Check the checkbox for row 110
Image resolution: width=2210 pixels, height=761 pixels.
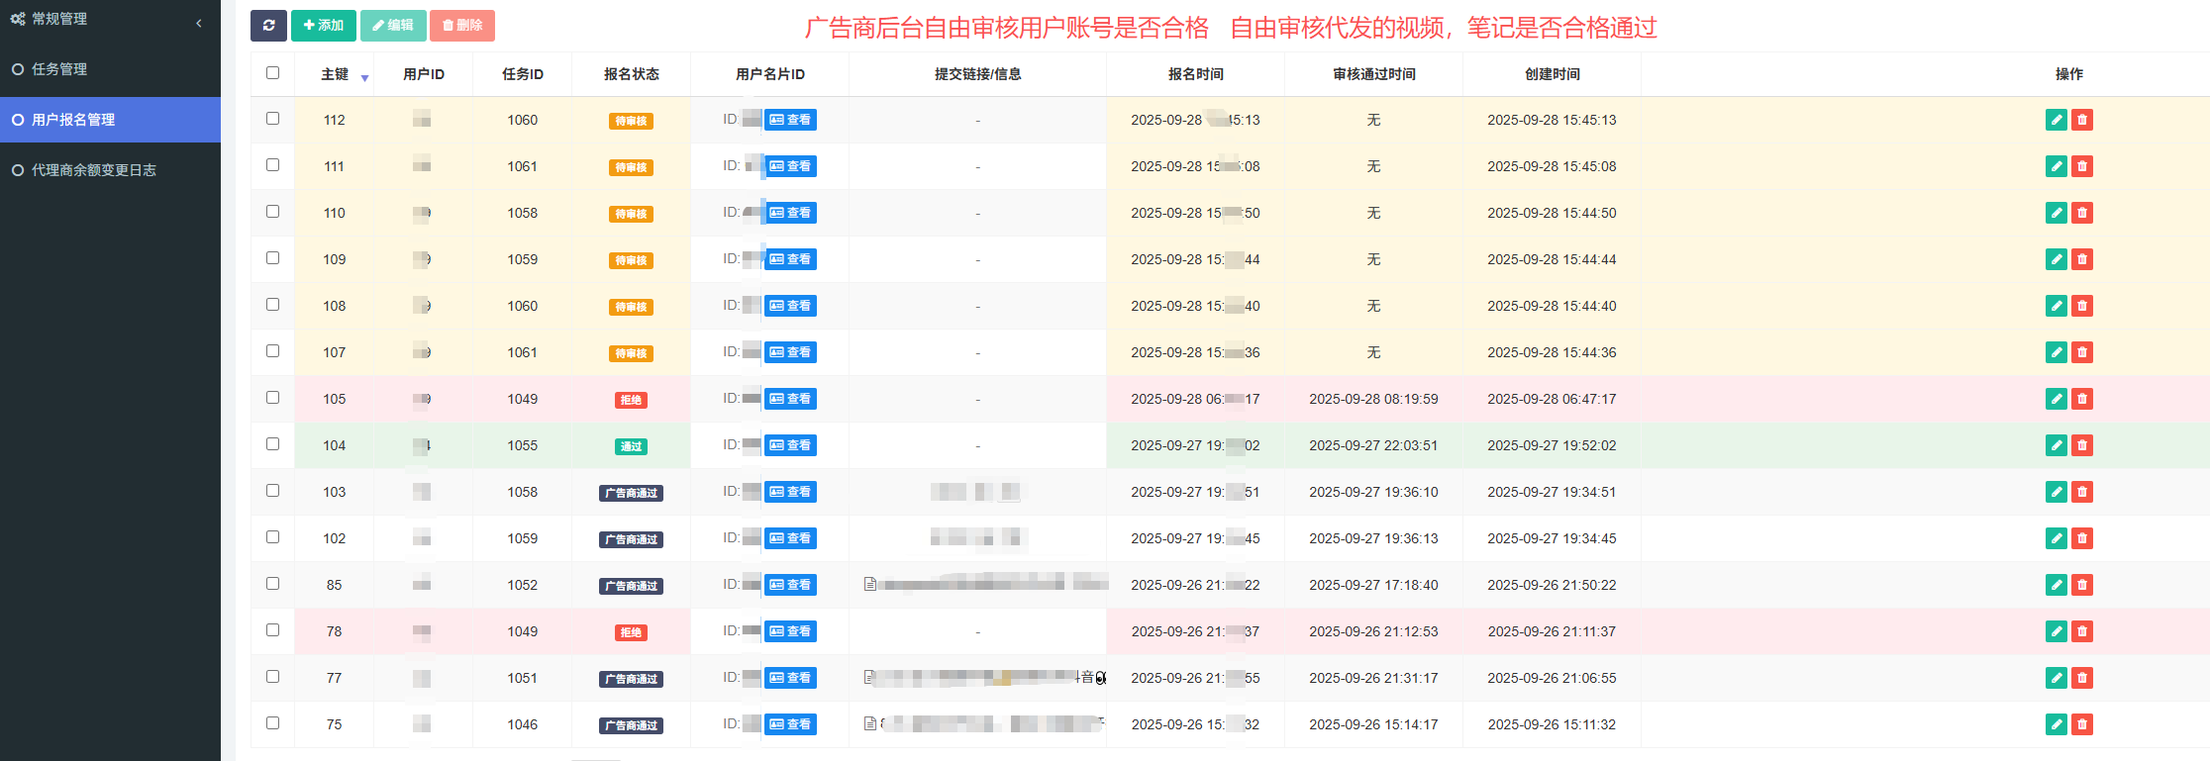(x=272, y=212)
